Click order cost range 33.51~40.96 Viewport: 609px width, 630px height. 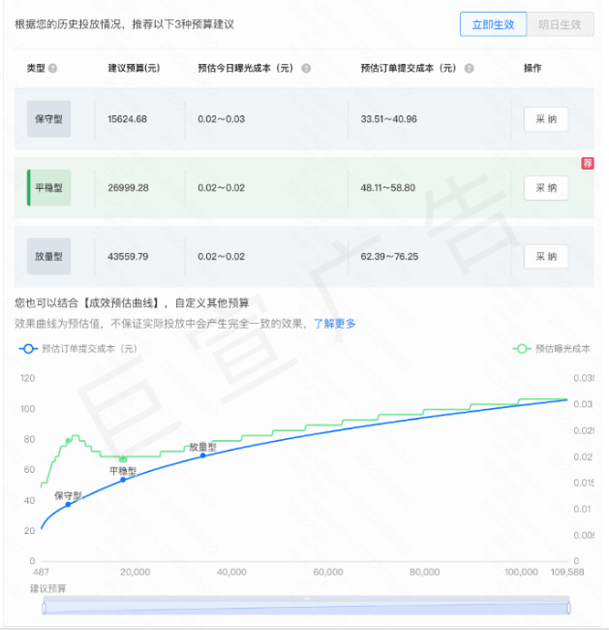tap(388, 119)
